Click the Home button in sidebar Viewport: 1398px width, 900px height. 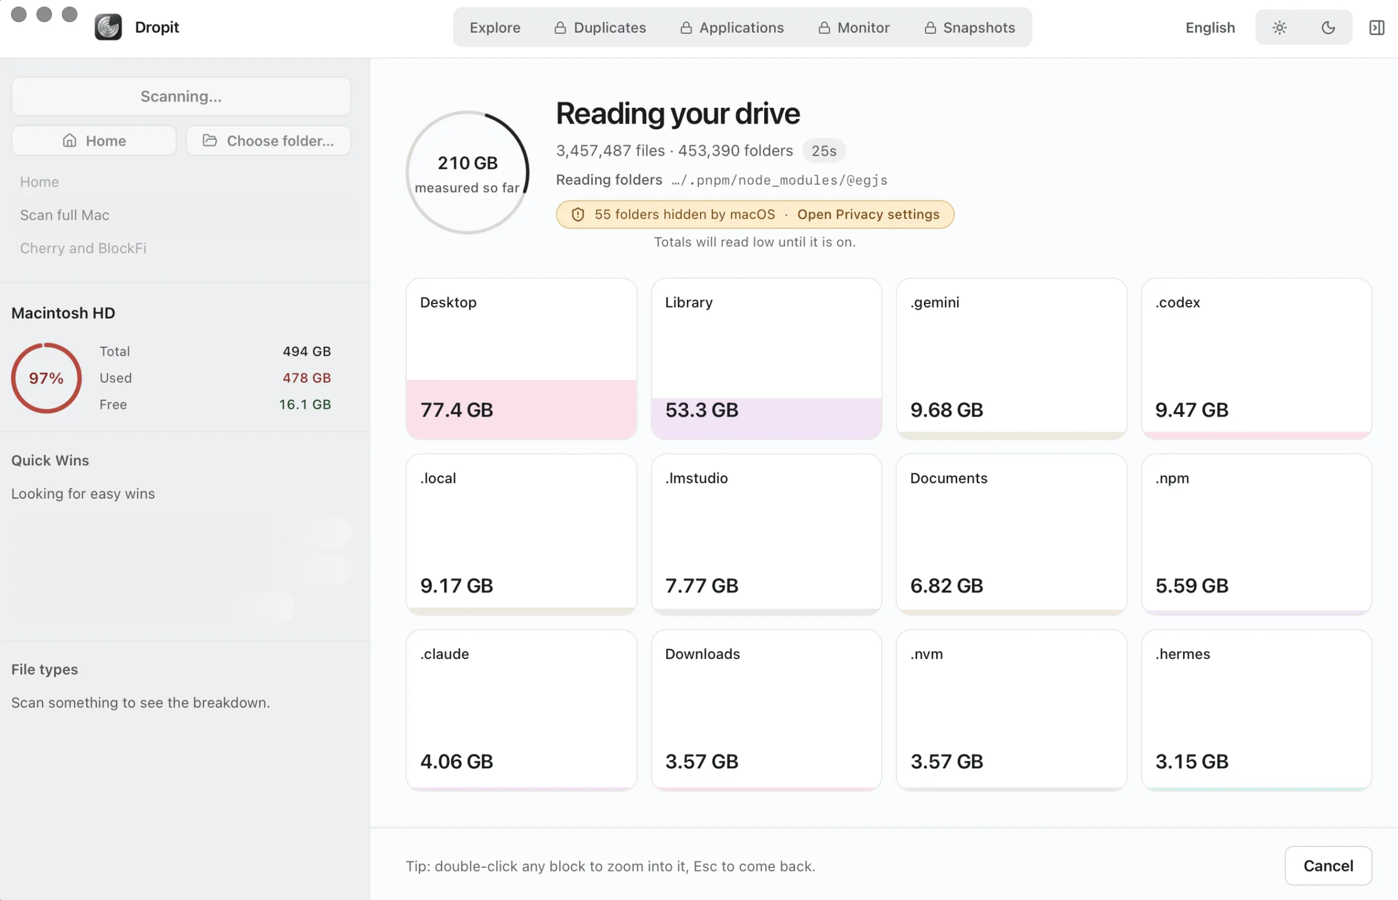(94, 141)
